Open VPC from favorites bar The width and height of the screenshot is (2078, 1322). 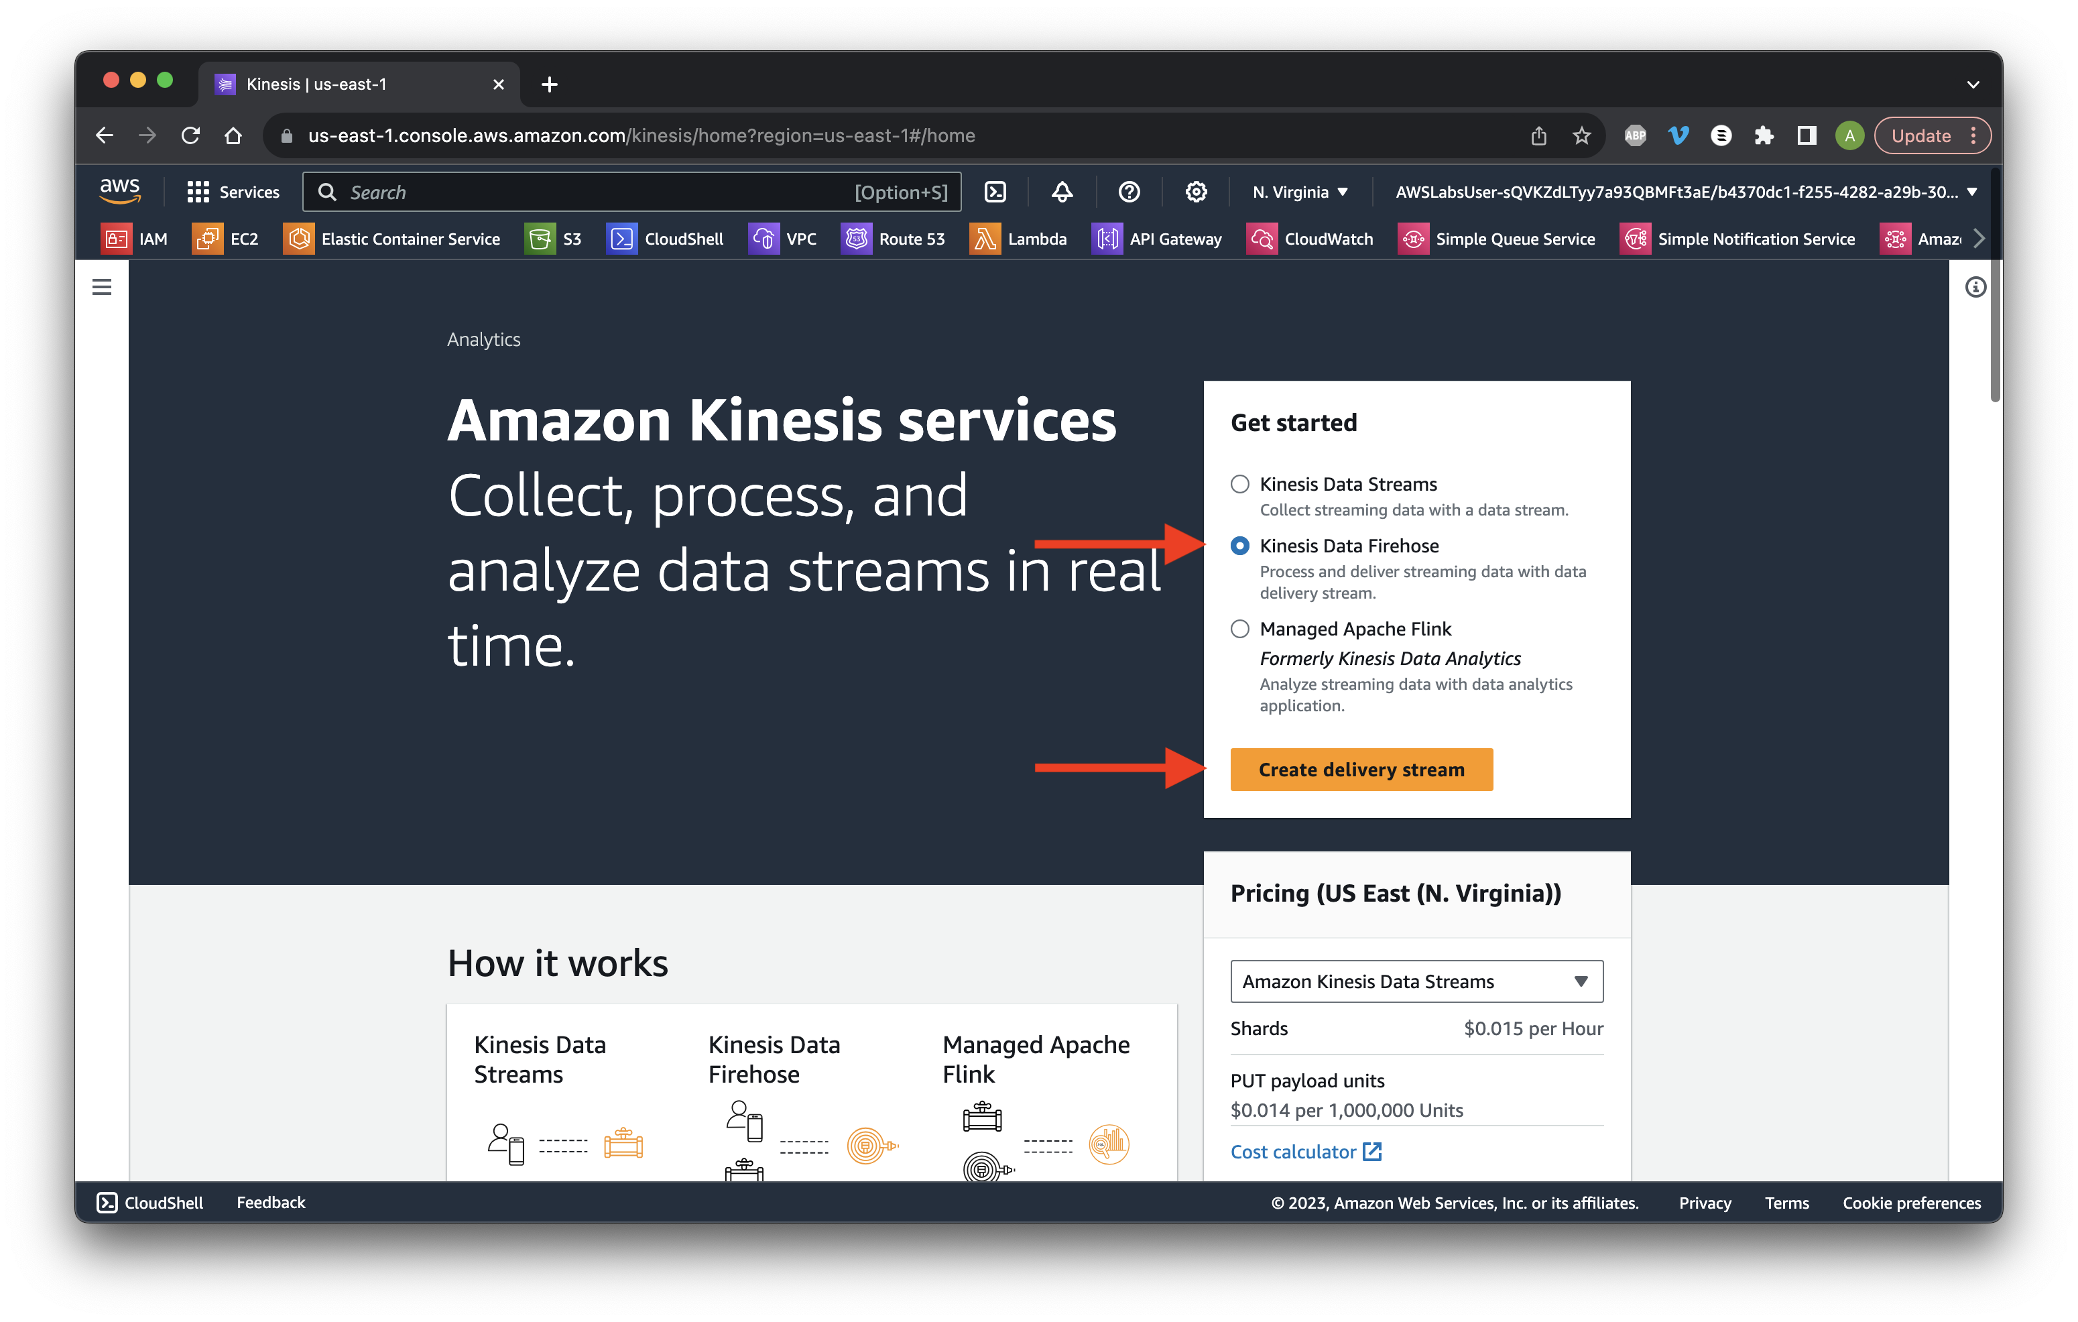783,239
